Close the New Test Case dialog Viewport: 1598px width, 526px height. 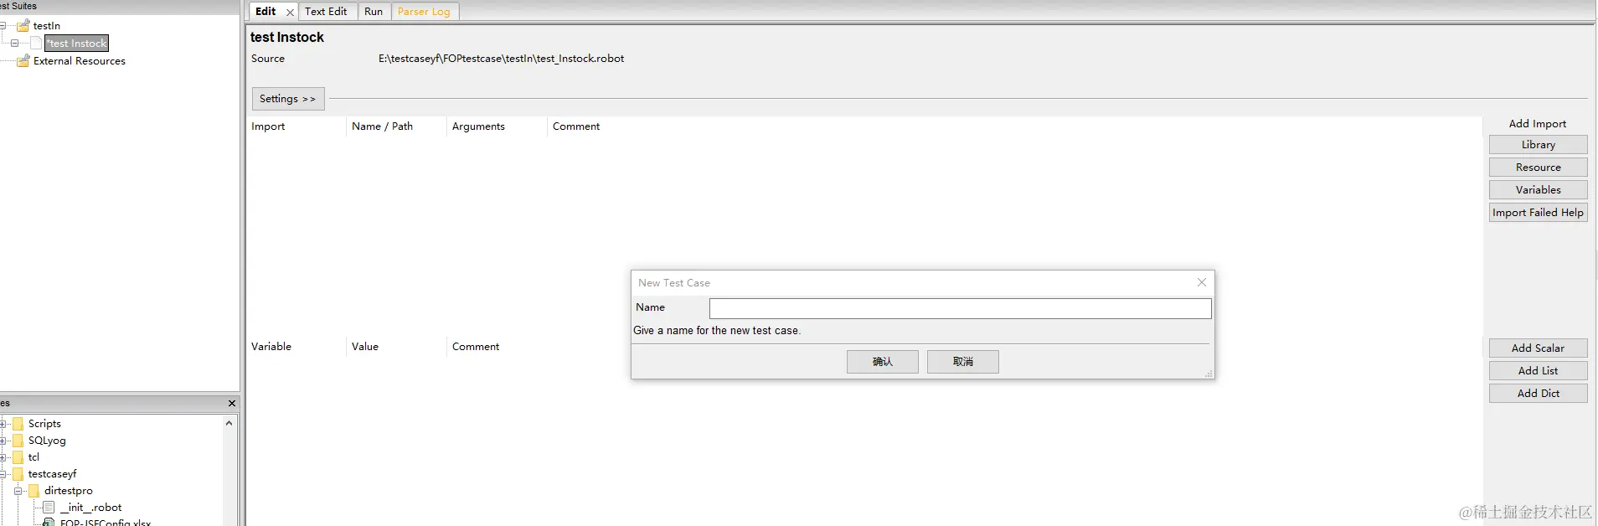coord(1202,282)
